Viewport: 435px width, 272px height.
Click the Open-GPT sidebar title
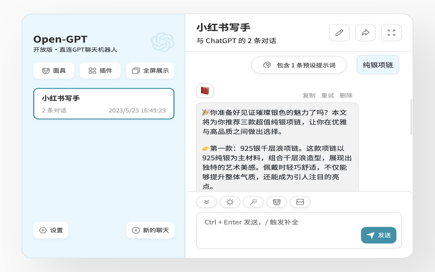60,39
